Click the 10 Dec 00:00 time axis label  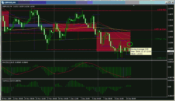[x=131, y=99]
